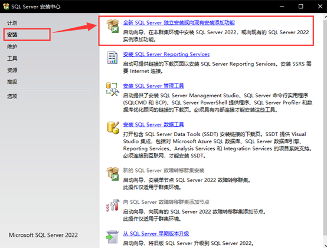
Task: Click text 打开包含 SQL Server Data Tools (SSDT)
Action: click(x=217, y=145)
